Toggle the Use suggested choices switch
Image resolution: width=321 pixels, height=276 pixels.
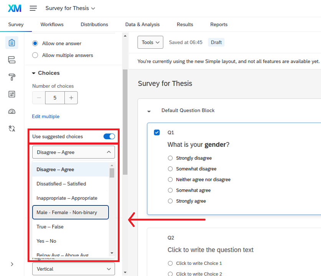click(x=109, y=136)
